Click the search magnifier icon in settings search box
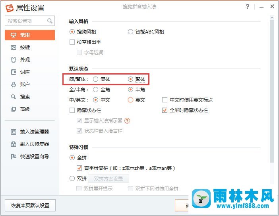This screenshot has height=216, width=279. click(x=50, y=21)
